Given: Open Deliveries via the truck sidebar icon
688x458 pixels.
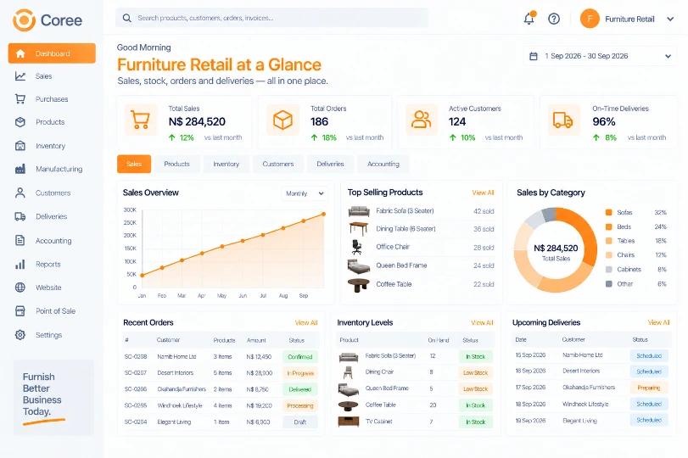Looking at the screenshot, I should tap(20, 216).
